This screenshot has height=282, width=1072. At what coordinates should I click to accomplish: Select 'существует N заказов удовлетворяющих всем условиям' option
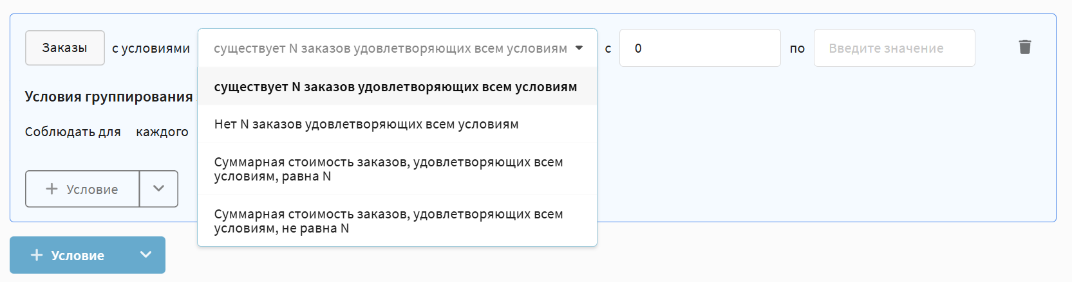tap(395, 87)
